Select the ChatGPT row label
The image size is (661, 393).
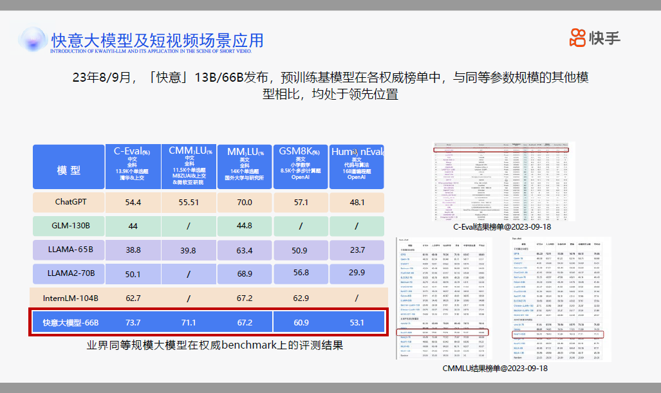[70, 202]
